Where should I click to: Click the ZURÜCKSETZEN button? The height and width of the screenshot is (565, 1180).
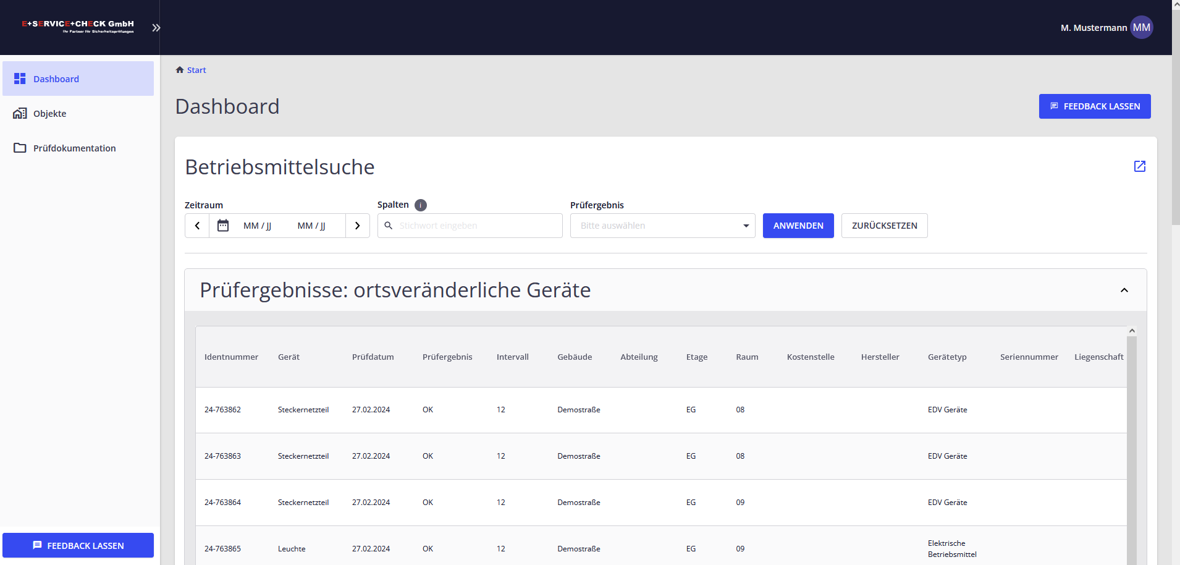click(884, 226)
